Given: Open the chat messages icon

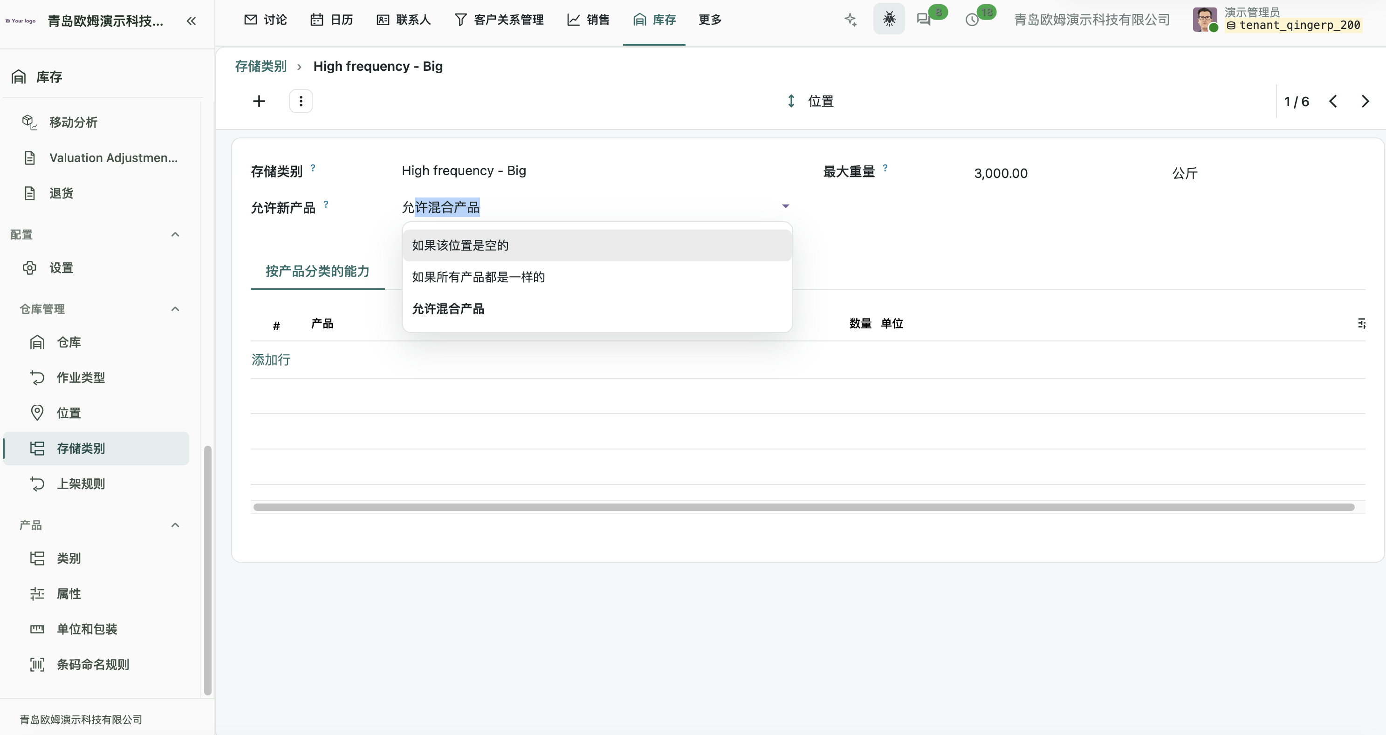Looking at the screenshot, I should point(924,20).
